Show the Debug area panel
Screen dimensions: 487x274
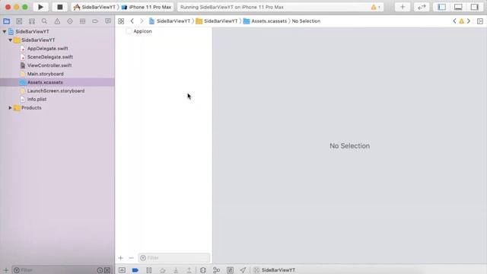click(x=458, y=7)
